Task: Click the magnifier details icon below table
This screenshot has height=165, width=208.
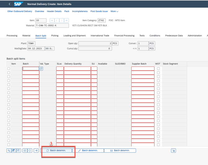Action: coord(9,150)
